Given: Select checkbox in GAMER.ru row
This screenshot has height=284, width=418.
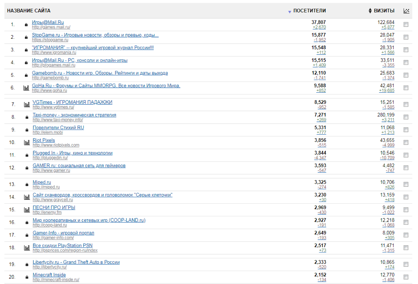Looking at the screenshot, I should pyautogui.click(x=406, y=168).
